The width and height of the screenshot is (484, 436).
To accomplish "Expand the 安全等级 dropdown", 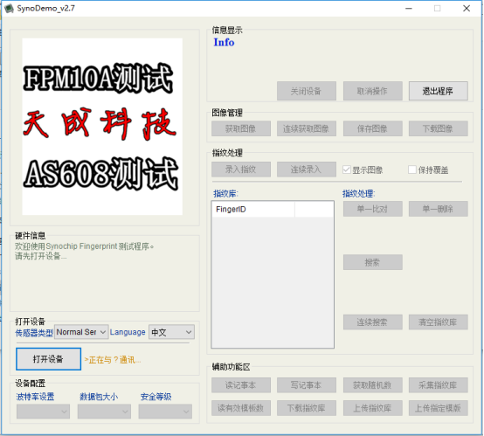I will tap(165, 412).
